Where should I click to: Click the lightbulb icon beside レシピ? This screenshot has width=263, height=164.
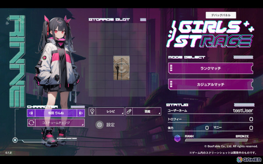click(92, 112)
